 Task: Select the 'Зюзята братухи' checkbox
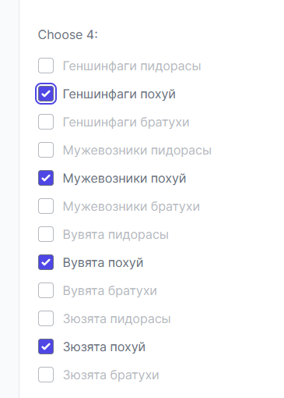point(46,375)
